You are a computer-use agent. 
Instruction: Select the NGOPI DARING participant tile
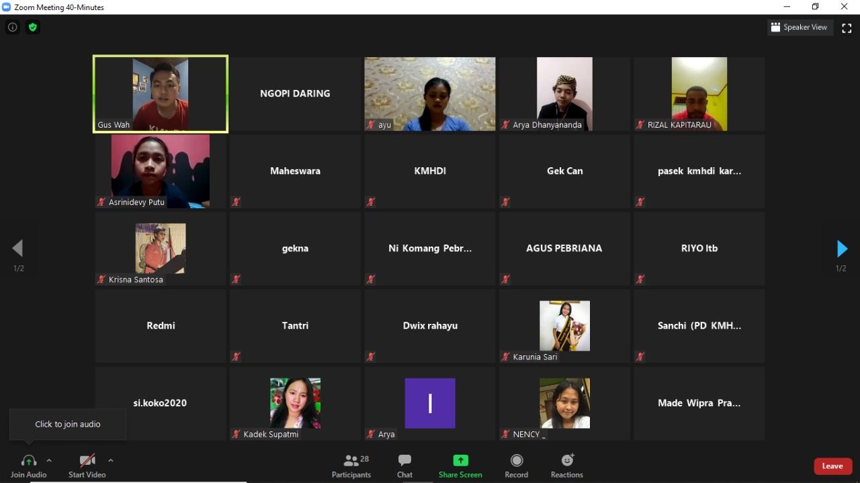point(295,94)
